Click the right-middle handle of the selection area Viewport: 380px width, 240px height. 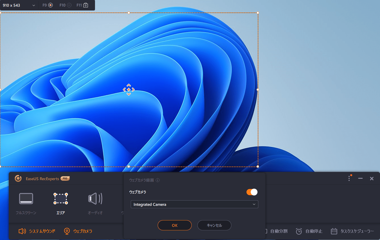coord(257,90)
